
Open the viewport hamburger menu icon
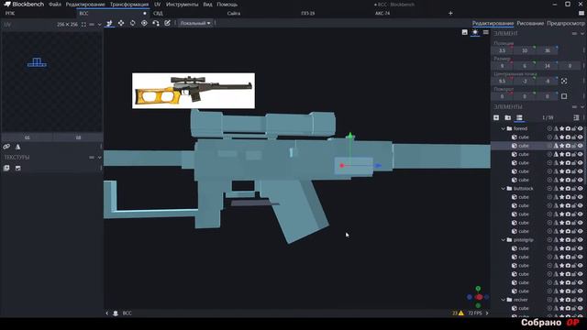point(485,32)
